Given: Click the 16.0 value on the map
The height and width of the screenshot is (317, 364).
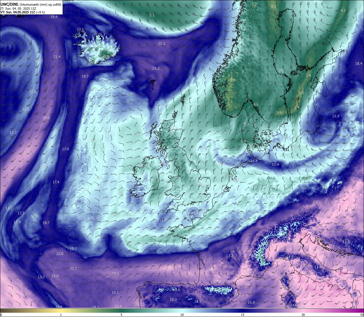Looking at the screenshot, I should click(251, 302).
